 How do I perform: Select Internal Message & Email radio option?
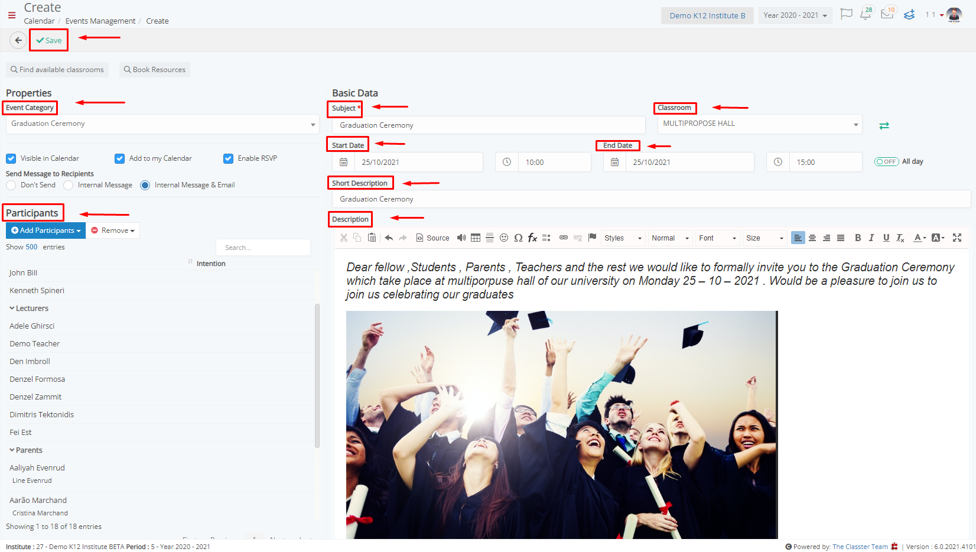(x=145, y=185)
